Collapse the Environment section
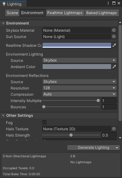Viewport: 122px width, 178px height. coord(3,23)
